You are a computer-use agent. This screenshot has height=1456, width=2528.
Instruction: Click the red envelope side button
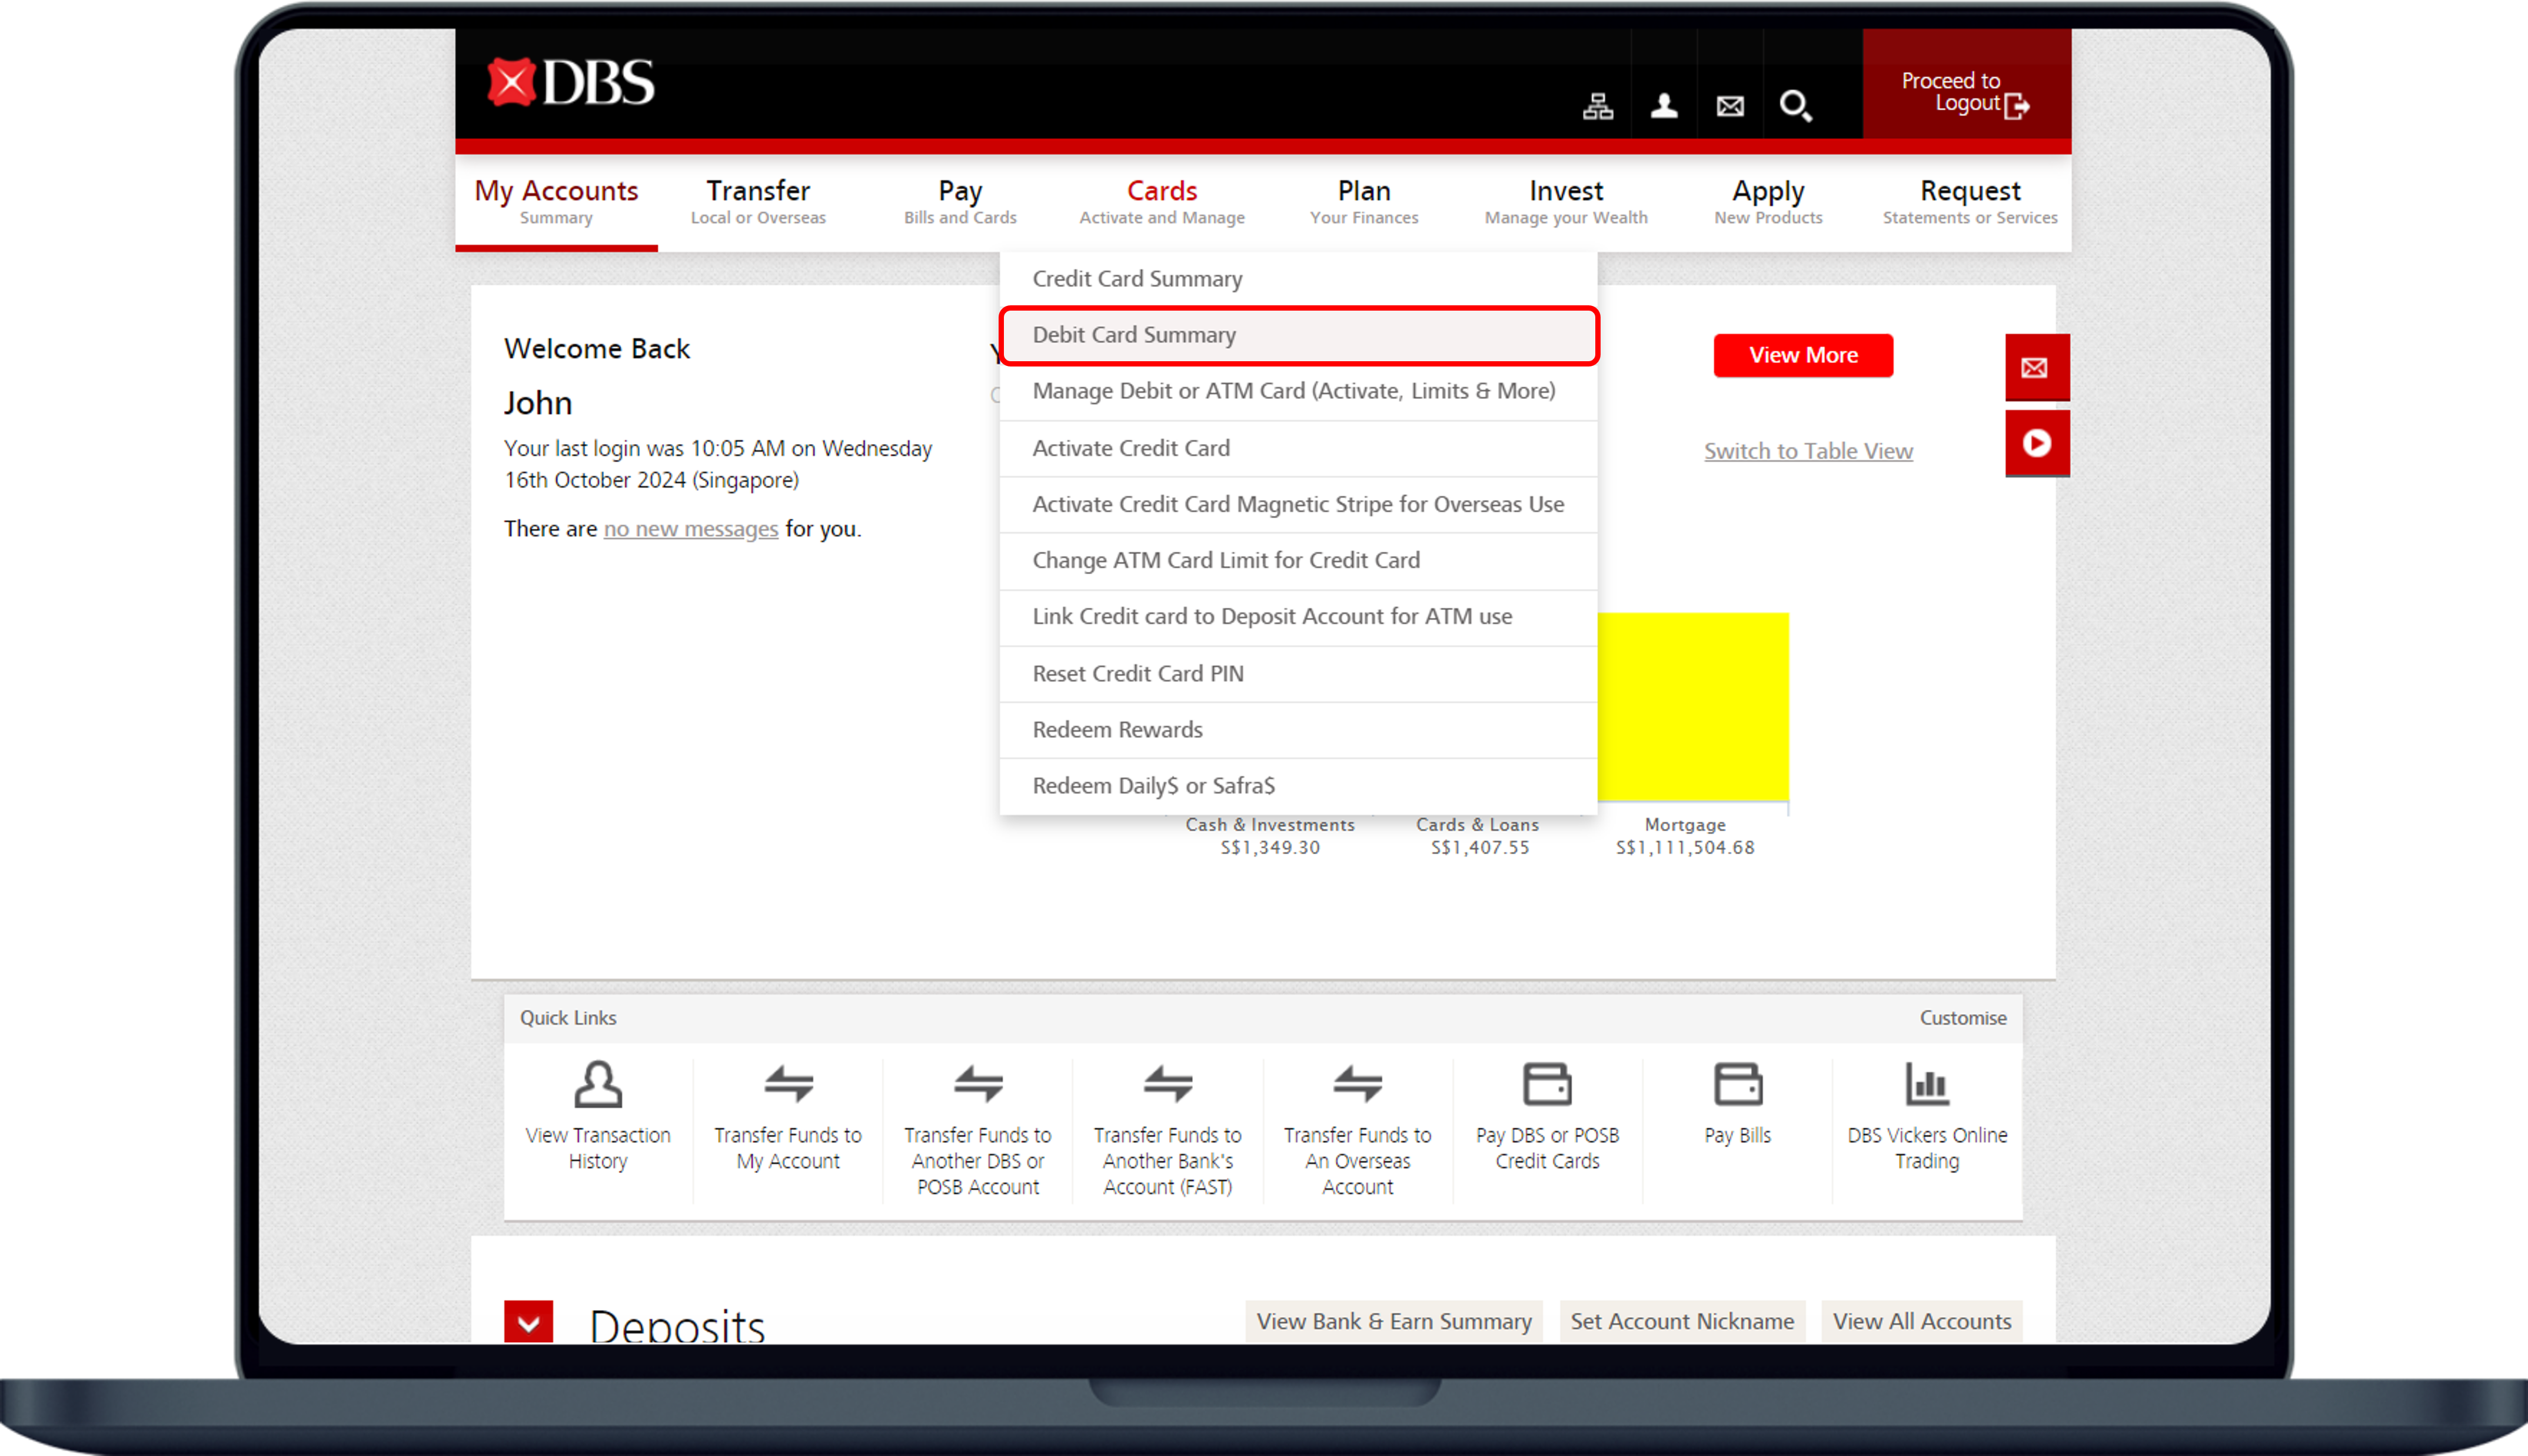[2037, 367]
